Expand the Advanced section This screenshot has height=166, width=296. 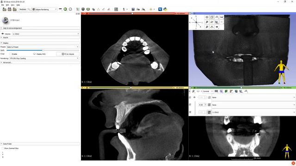coord(40,63)
